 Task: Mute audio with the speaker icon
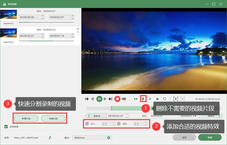124,99
